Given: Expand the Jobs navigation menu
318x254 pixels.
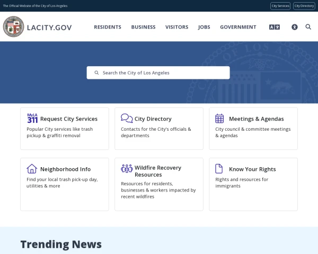Looking at the screenshot, I should click(x=204, y=27).
